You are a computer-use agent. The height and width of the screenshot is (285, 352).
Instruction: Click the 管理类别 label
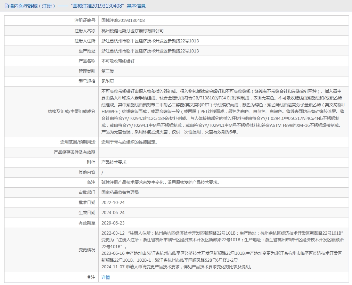87,71
